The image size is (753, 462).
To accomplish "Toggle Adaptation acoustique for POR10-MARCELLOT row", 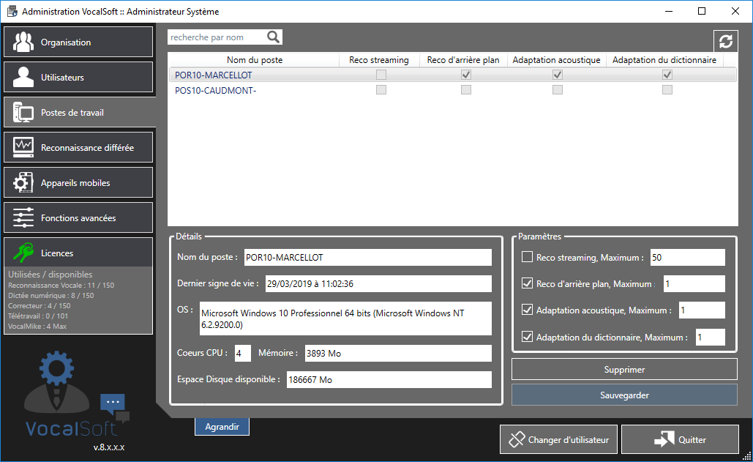I will [558, 75].
